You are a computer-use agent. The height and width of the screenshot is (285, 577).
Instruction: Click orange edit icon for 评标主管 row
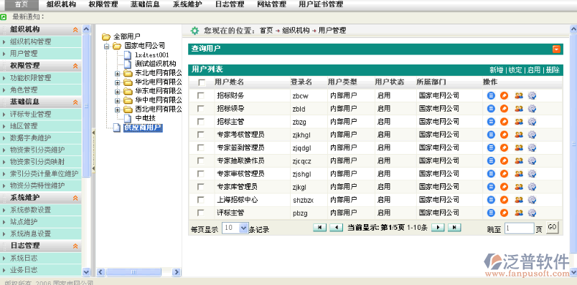point(504,213)
